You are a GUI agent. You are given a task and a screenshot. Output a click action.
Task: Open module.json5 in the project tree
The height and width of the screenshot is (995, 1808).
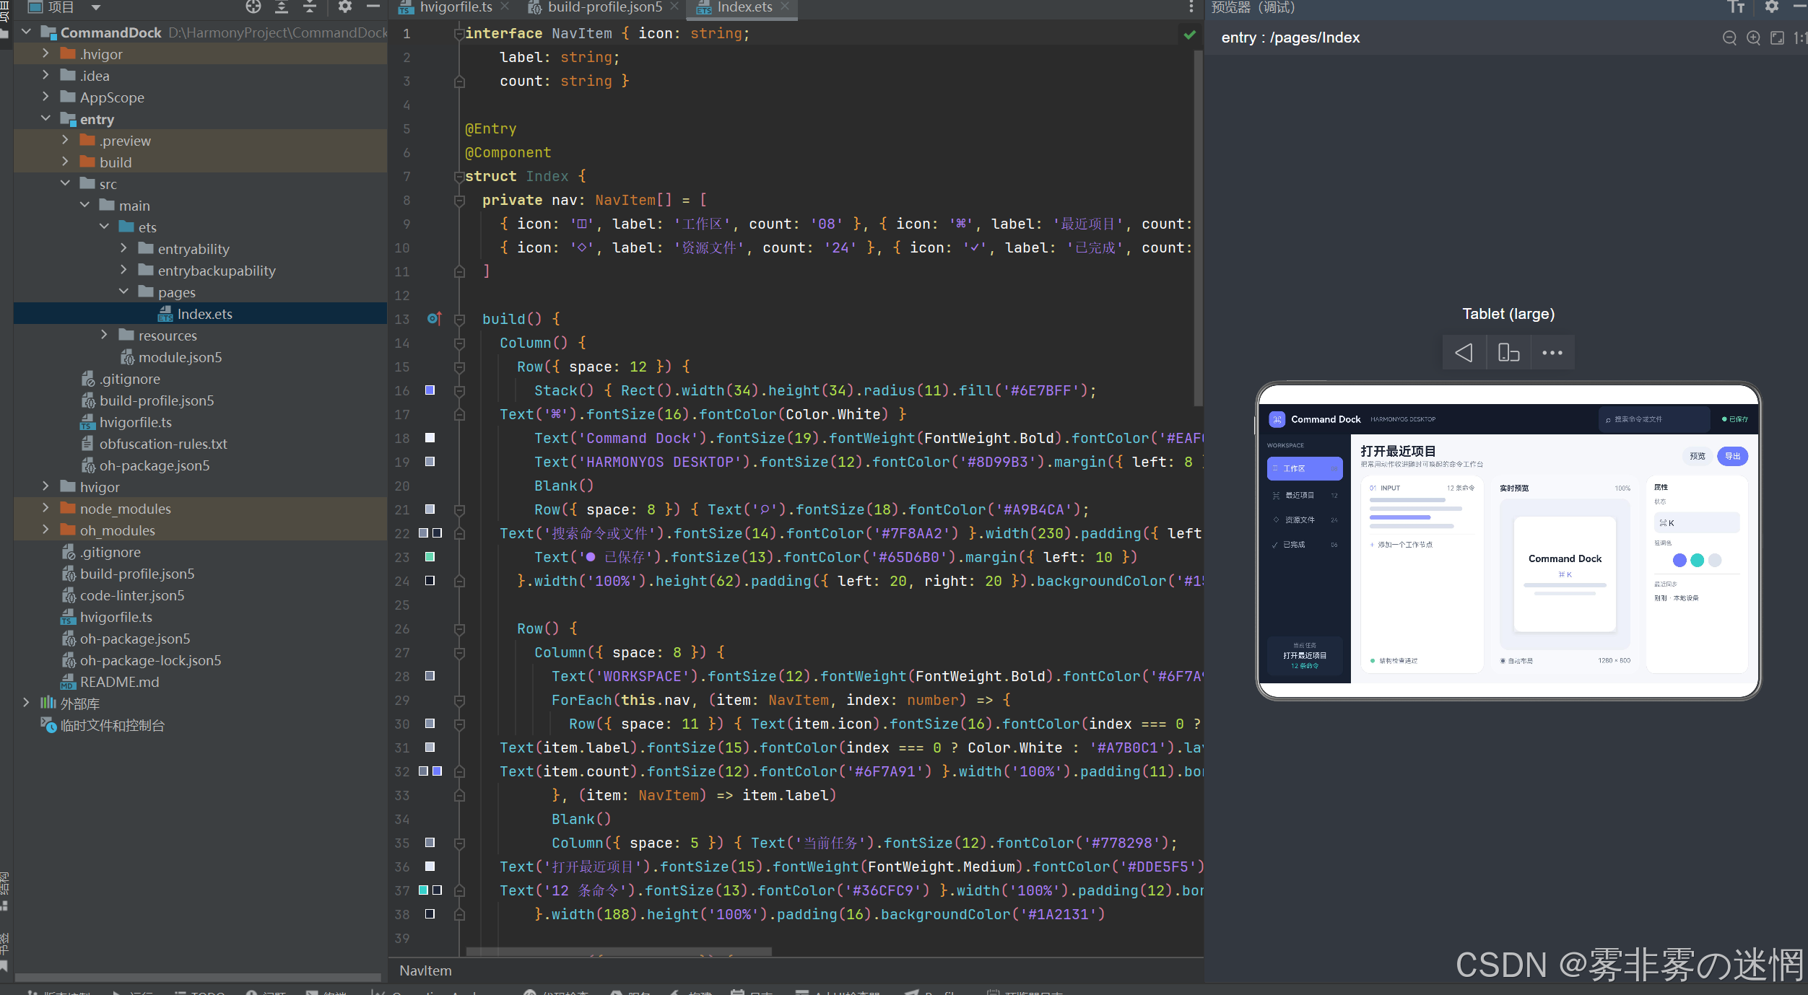pyautogui.click(x=180, y=357)
